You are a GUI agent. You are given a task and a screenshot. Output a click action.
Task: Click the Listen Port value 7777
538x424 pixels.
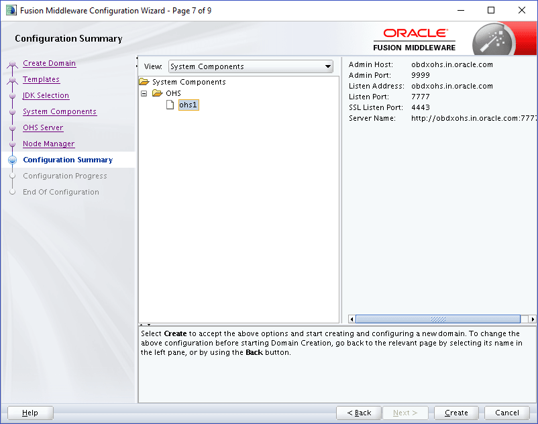point(421,97)
